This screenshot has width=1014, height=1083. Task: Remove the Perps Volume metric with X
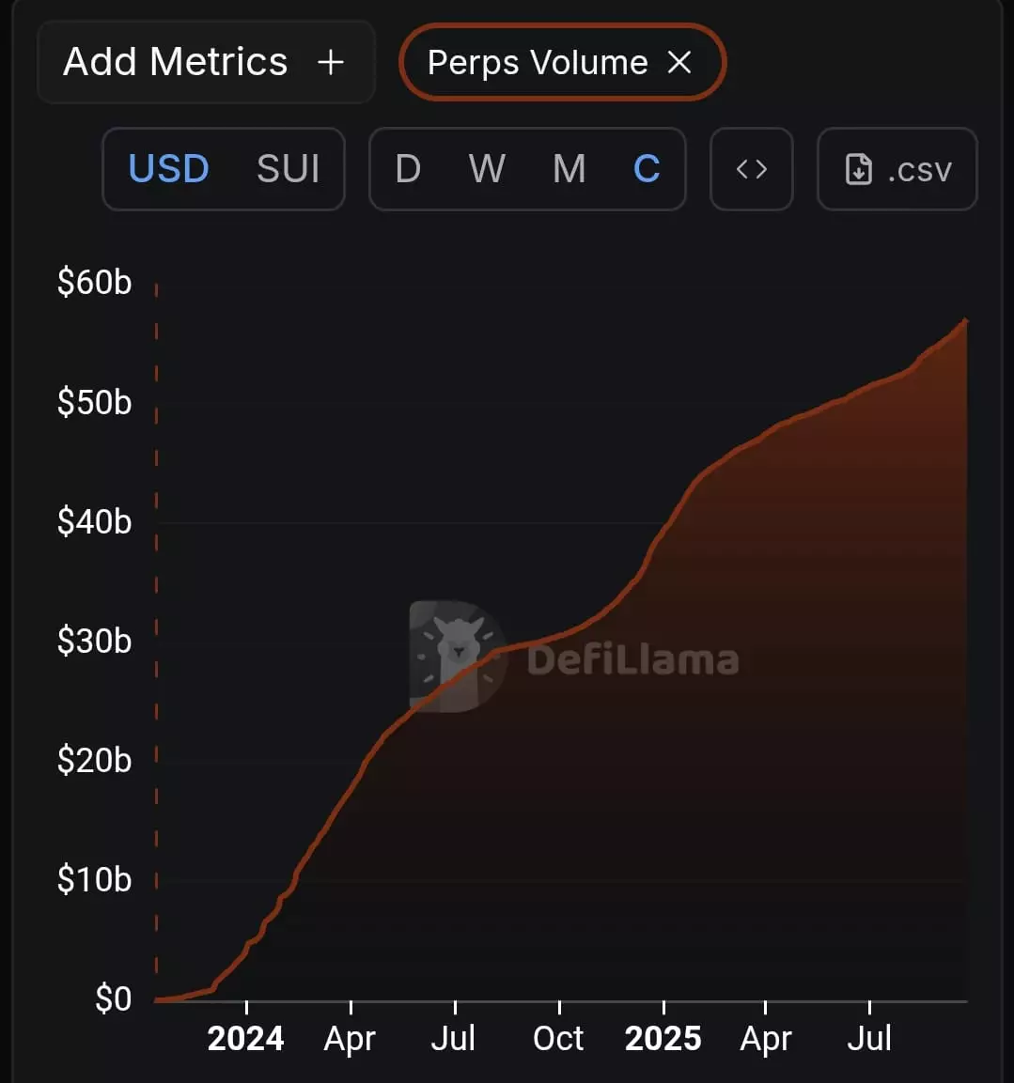click(679, 63)
